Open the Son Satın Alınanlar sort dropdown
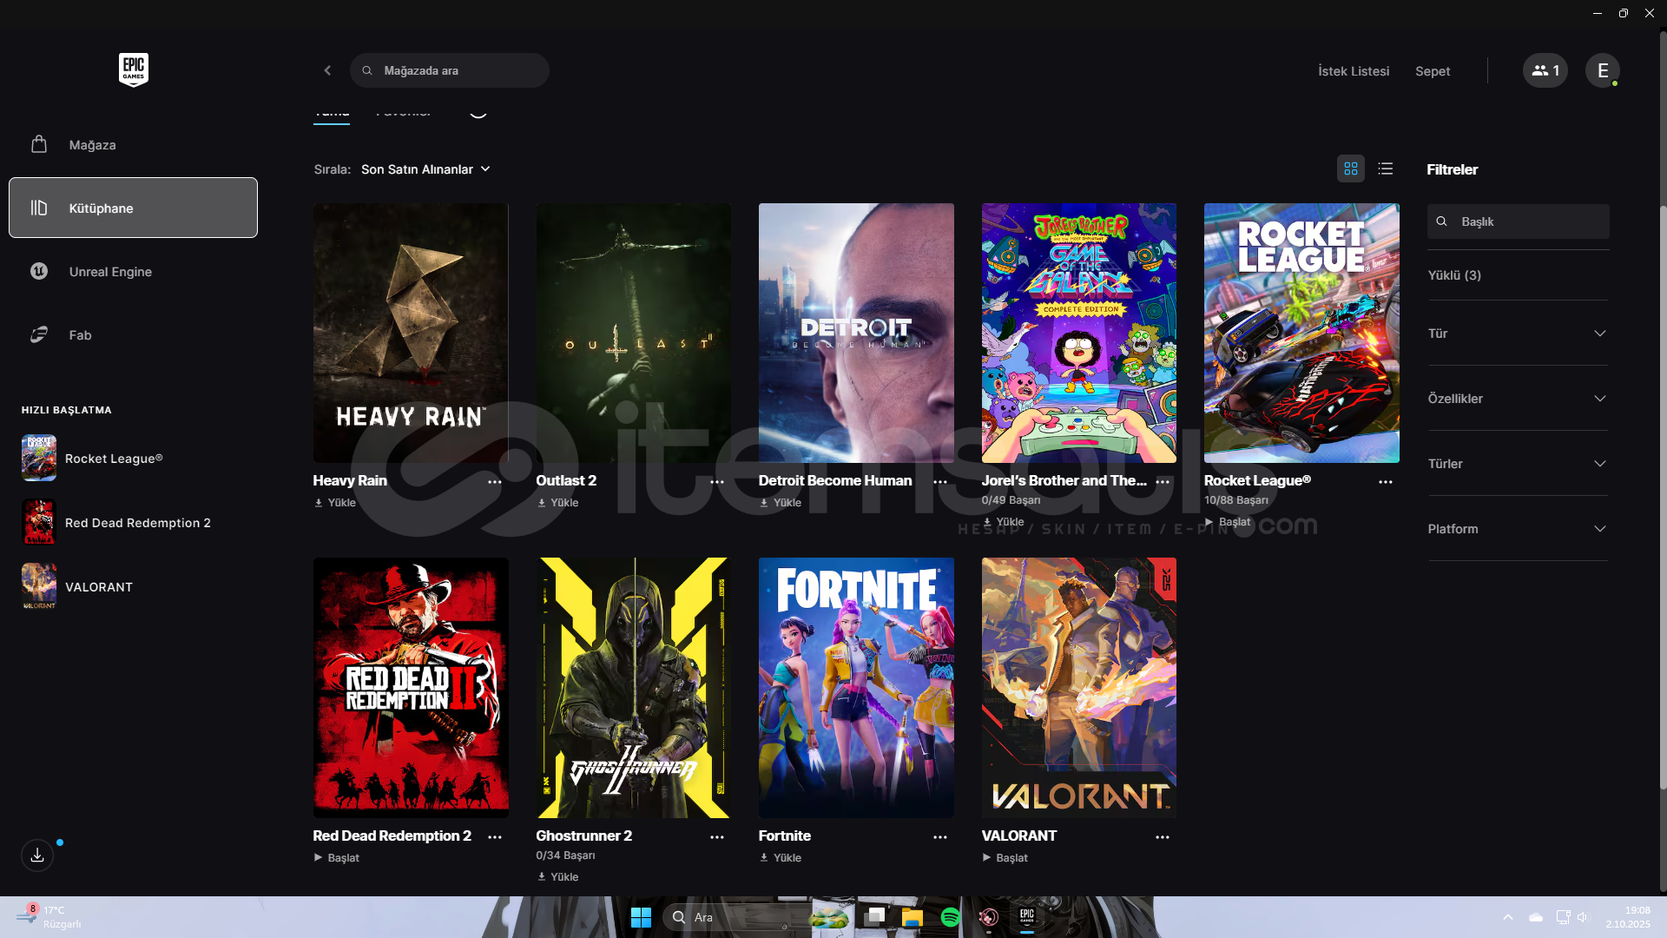This screenshot has width=1667, height=938. coord(425,169)
